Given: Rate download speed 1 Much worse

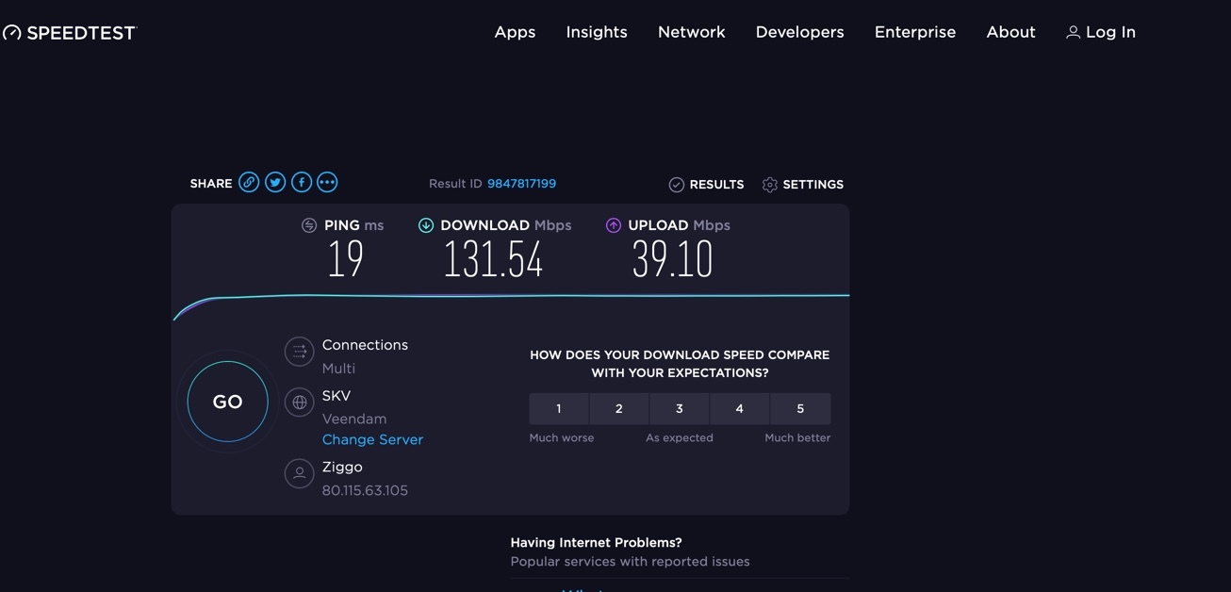Looking at the screenshot, I should tap(559, 408).
